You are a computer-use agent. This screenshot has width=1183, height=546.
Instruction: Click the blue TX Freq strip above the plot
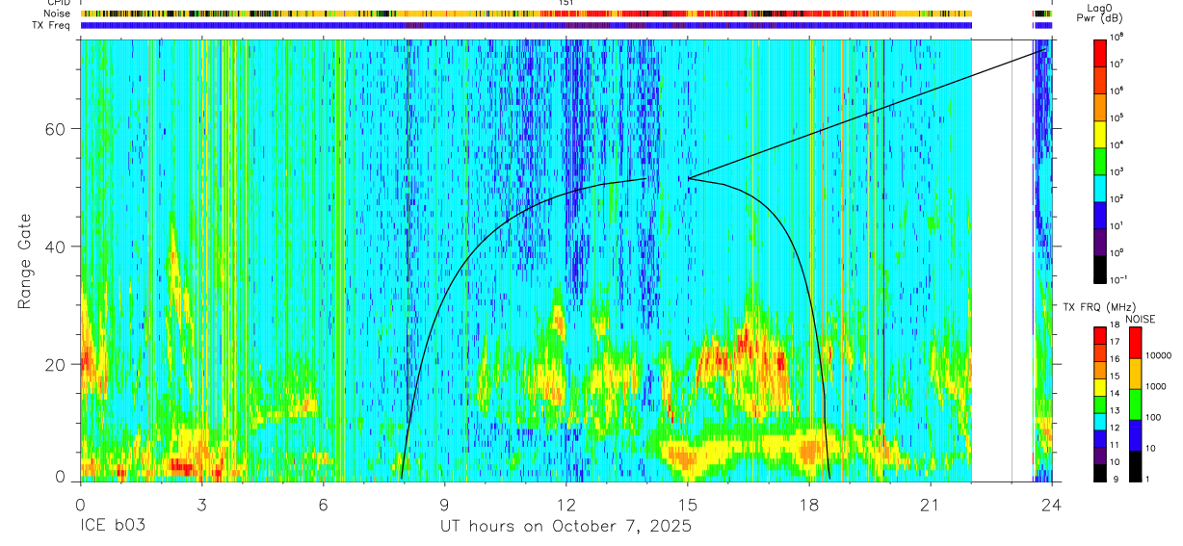(x=526, y=25)
